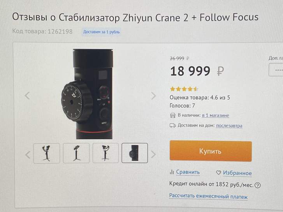The width and height of the screenshot is (283, 212).
Task: Click the store availability icon
Action: pos(173,115)
